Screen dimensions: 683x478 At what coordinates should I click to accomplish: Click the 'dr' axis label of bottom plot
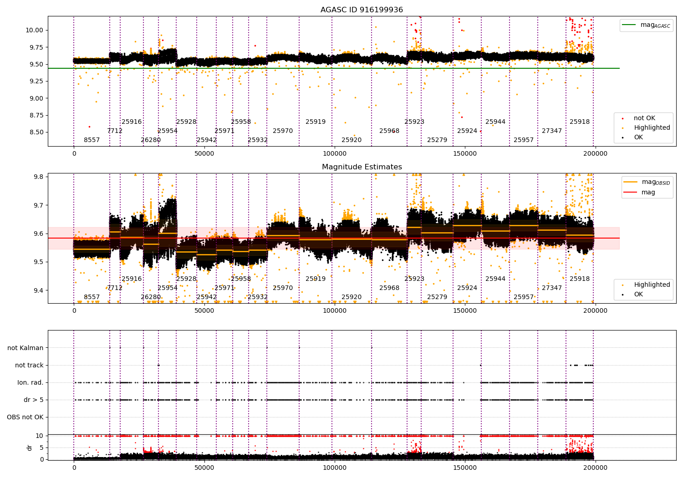[30, 447]
